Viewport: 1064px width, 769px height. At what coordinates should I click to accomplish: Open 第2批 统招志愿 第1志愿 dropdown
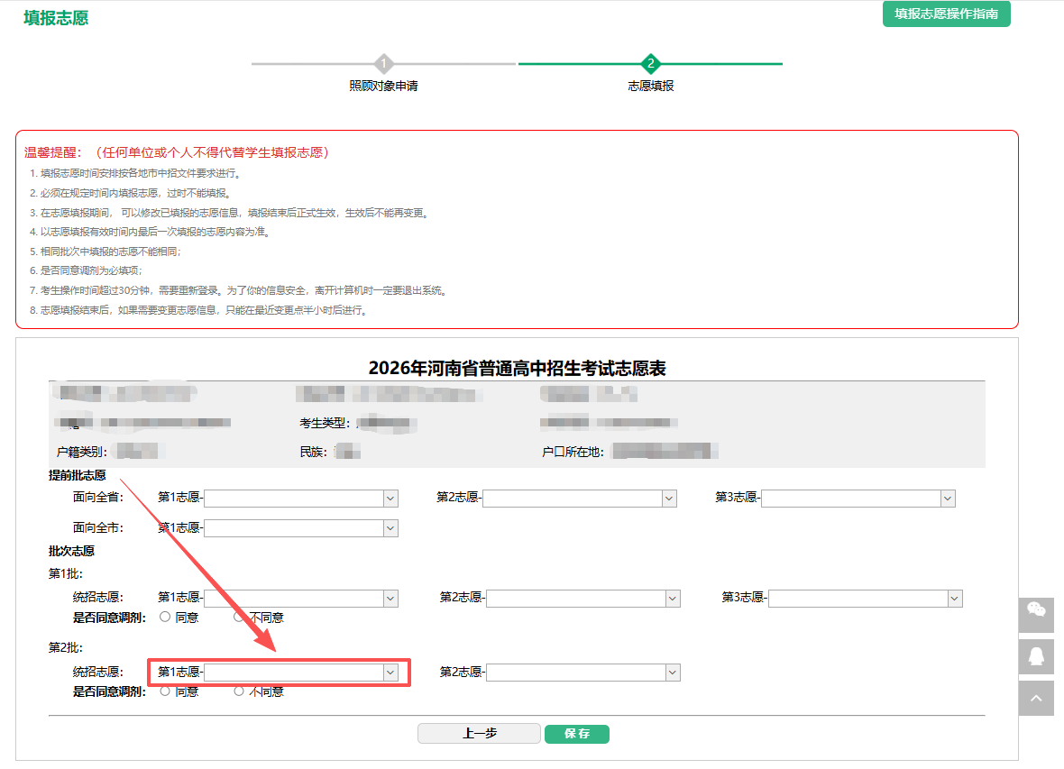300,672
